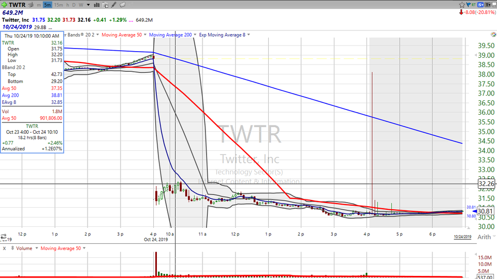Click the 15.0M volume scale label
The image size is (497, 279).
click(x=485, y=257)
